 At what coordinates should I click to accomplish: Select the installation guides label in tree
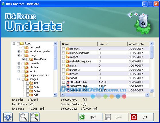[x=40, y=52]
